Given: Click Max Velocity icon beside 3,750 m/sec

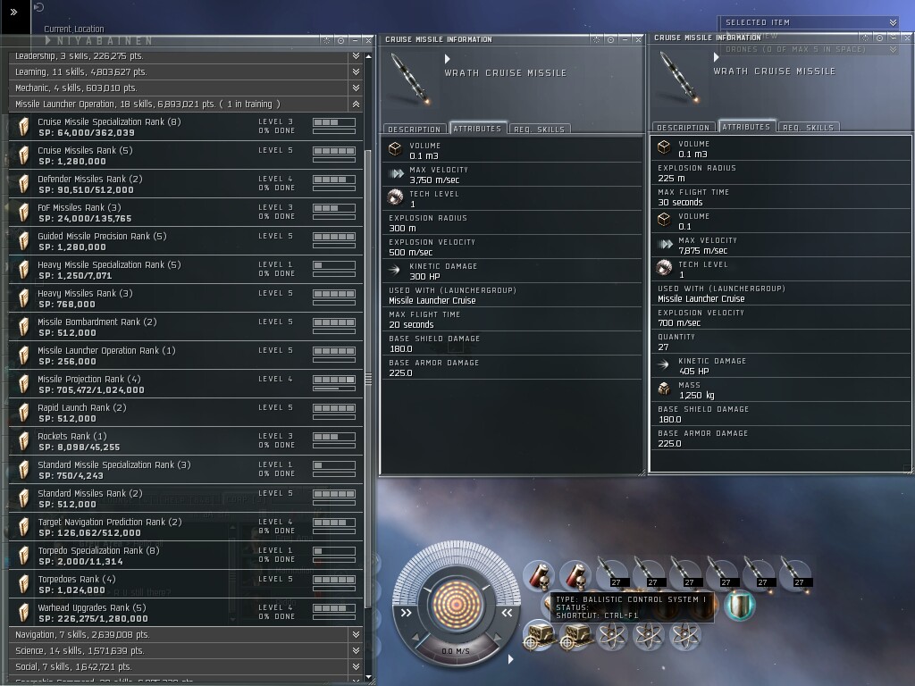Looking at the screenshot, I should click(x=396, y=173).
